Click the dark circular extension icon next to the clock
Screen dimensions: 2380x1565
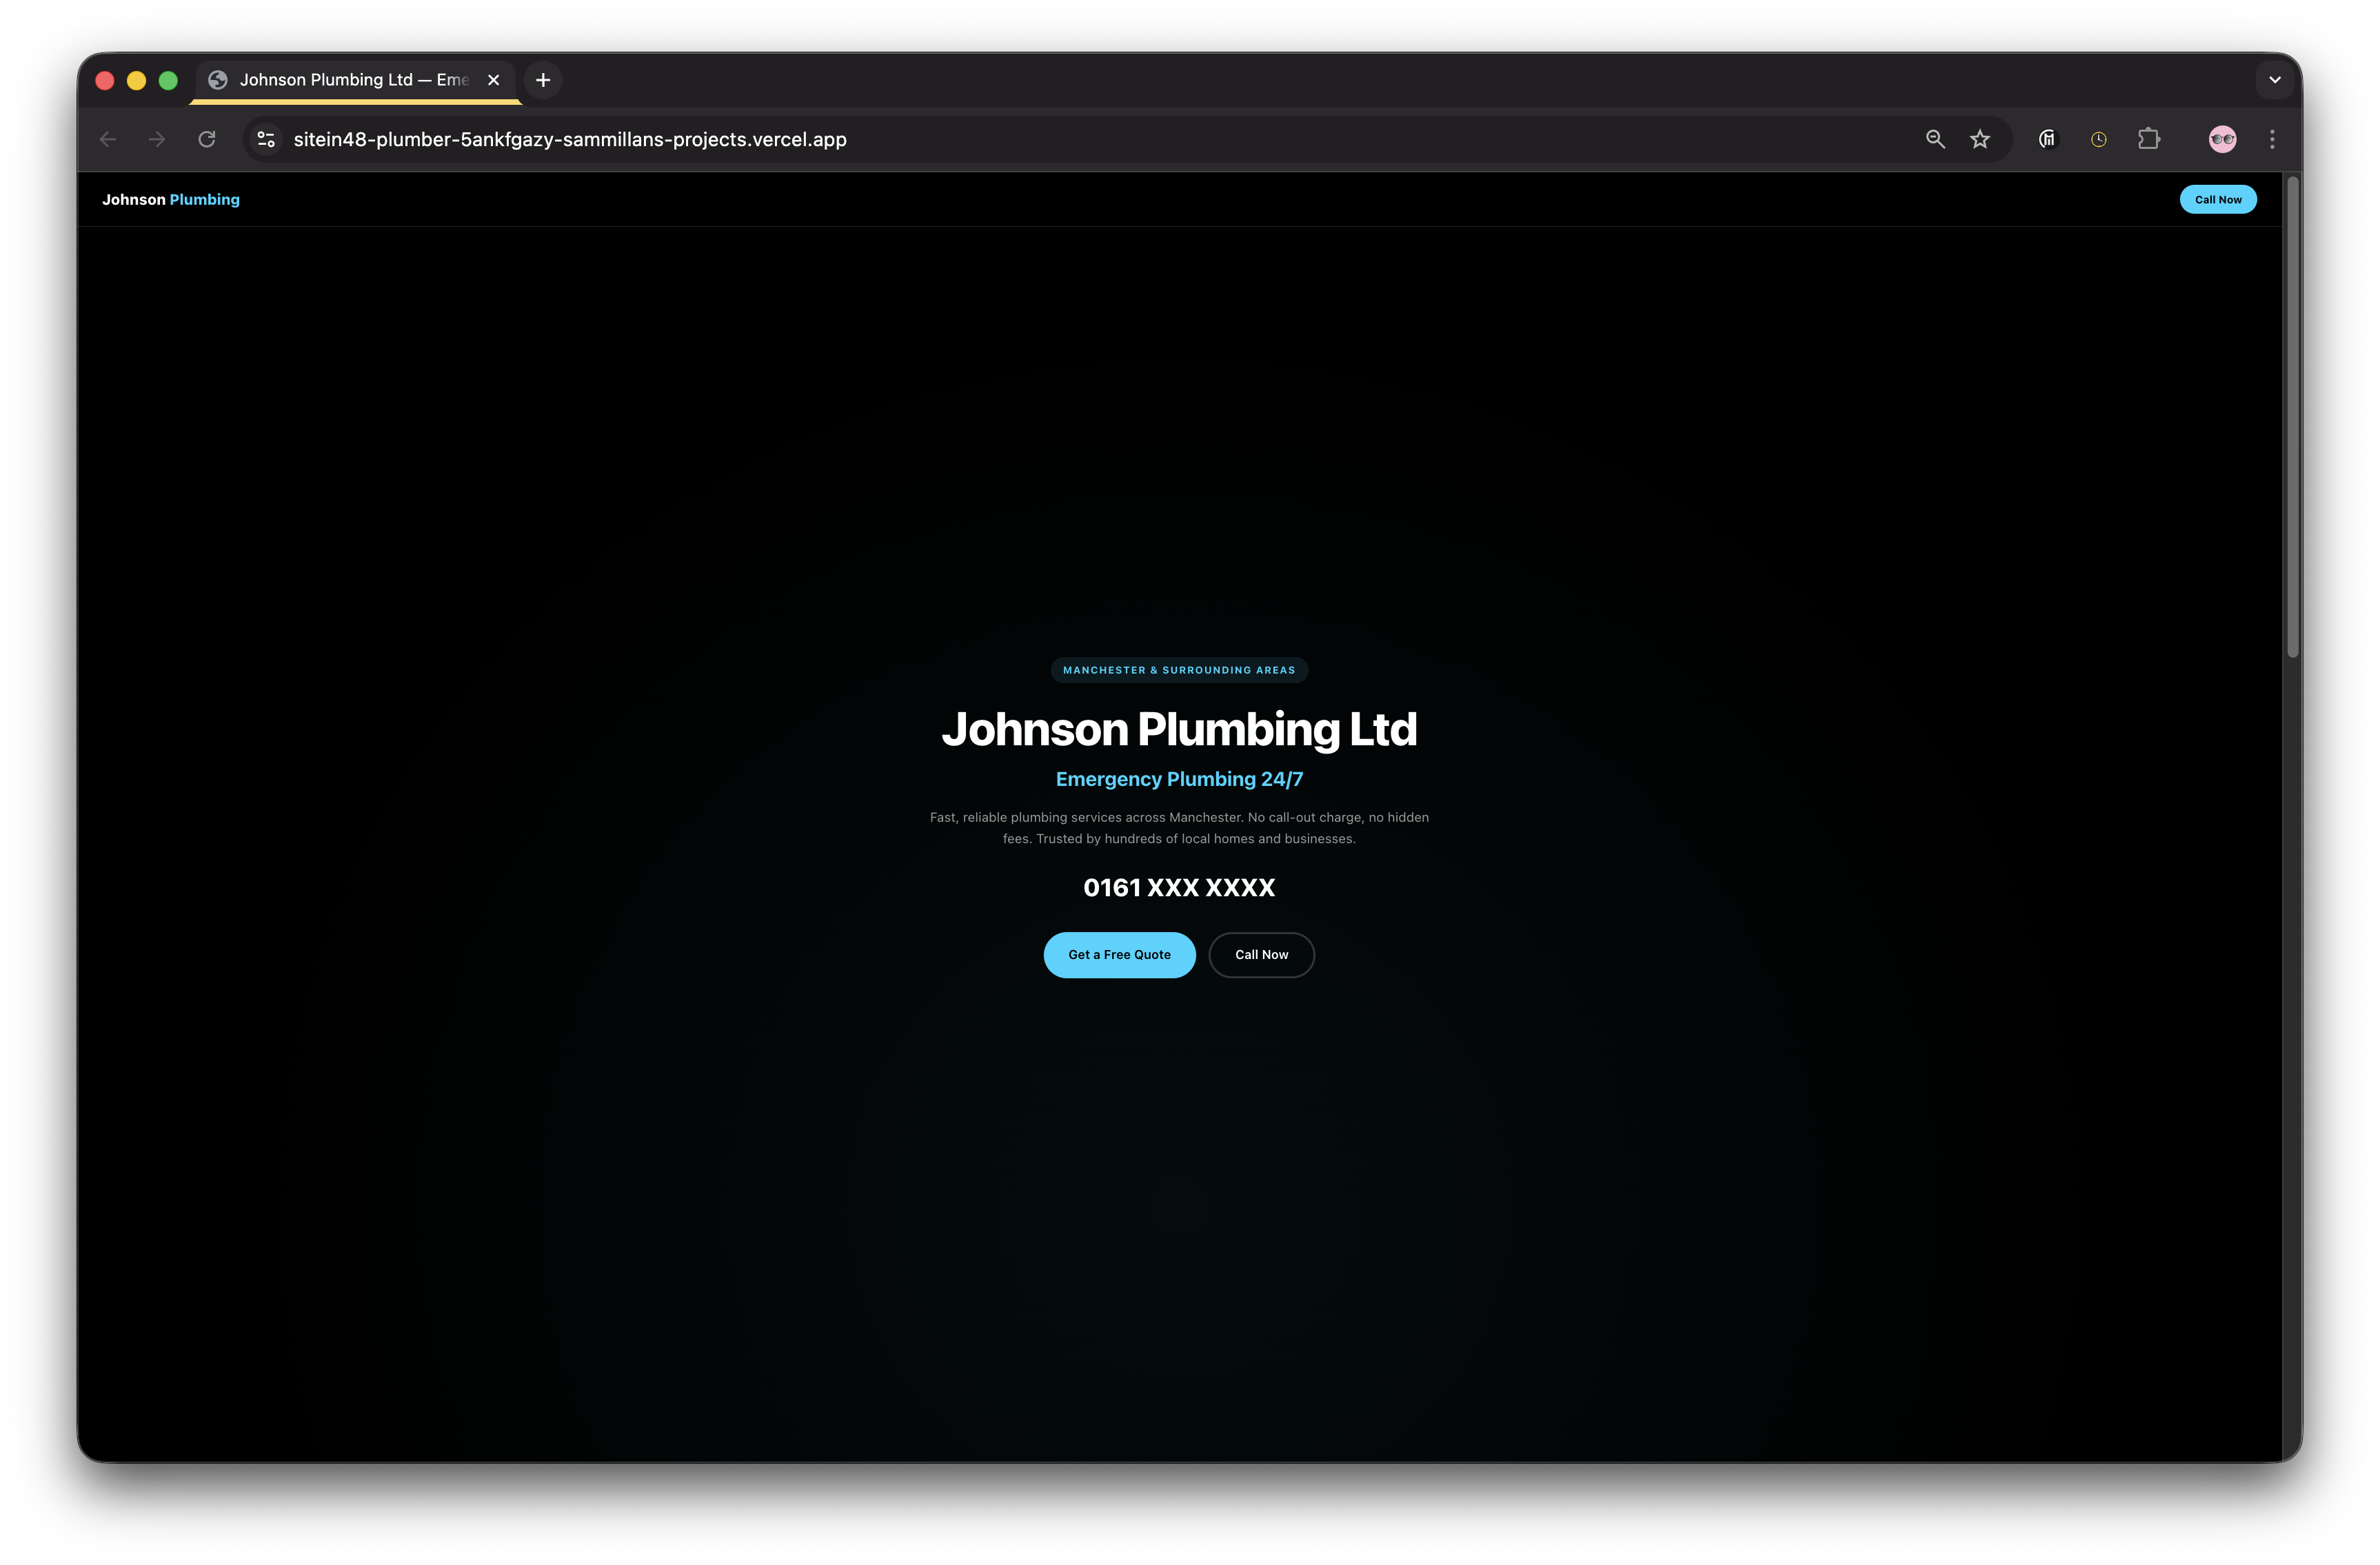tap(2047, 139)
